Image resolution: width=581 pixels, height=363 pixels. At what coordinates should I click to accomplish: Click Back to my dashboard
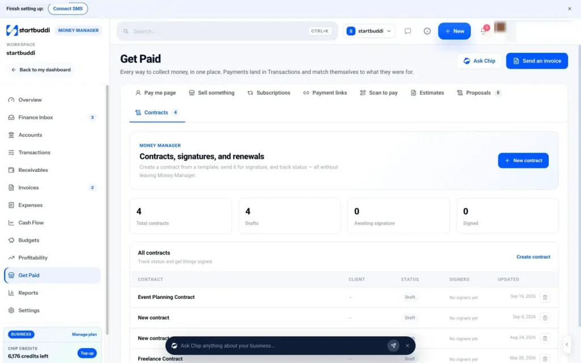pyautogui.click(x=41, y=70)
